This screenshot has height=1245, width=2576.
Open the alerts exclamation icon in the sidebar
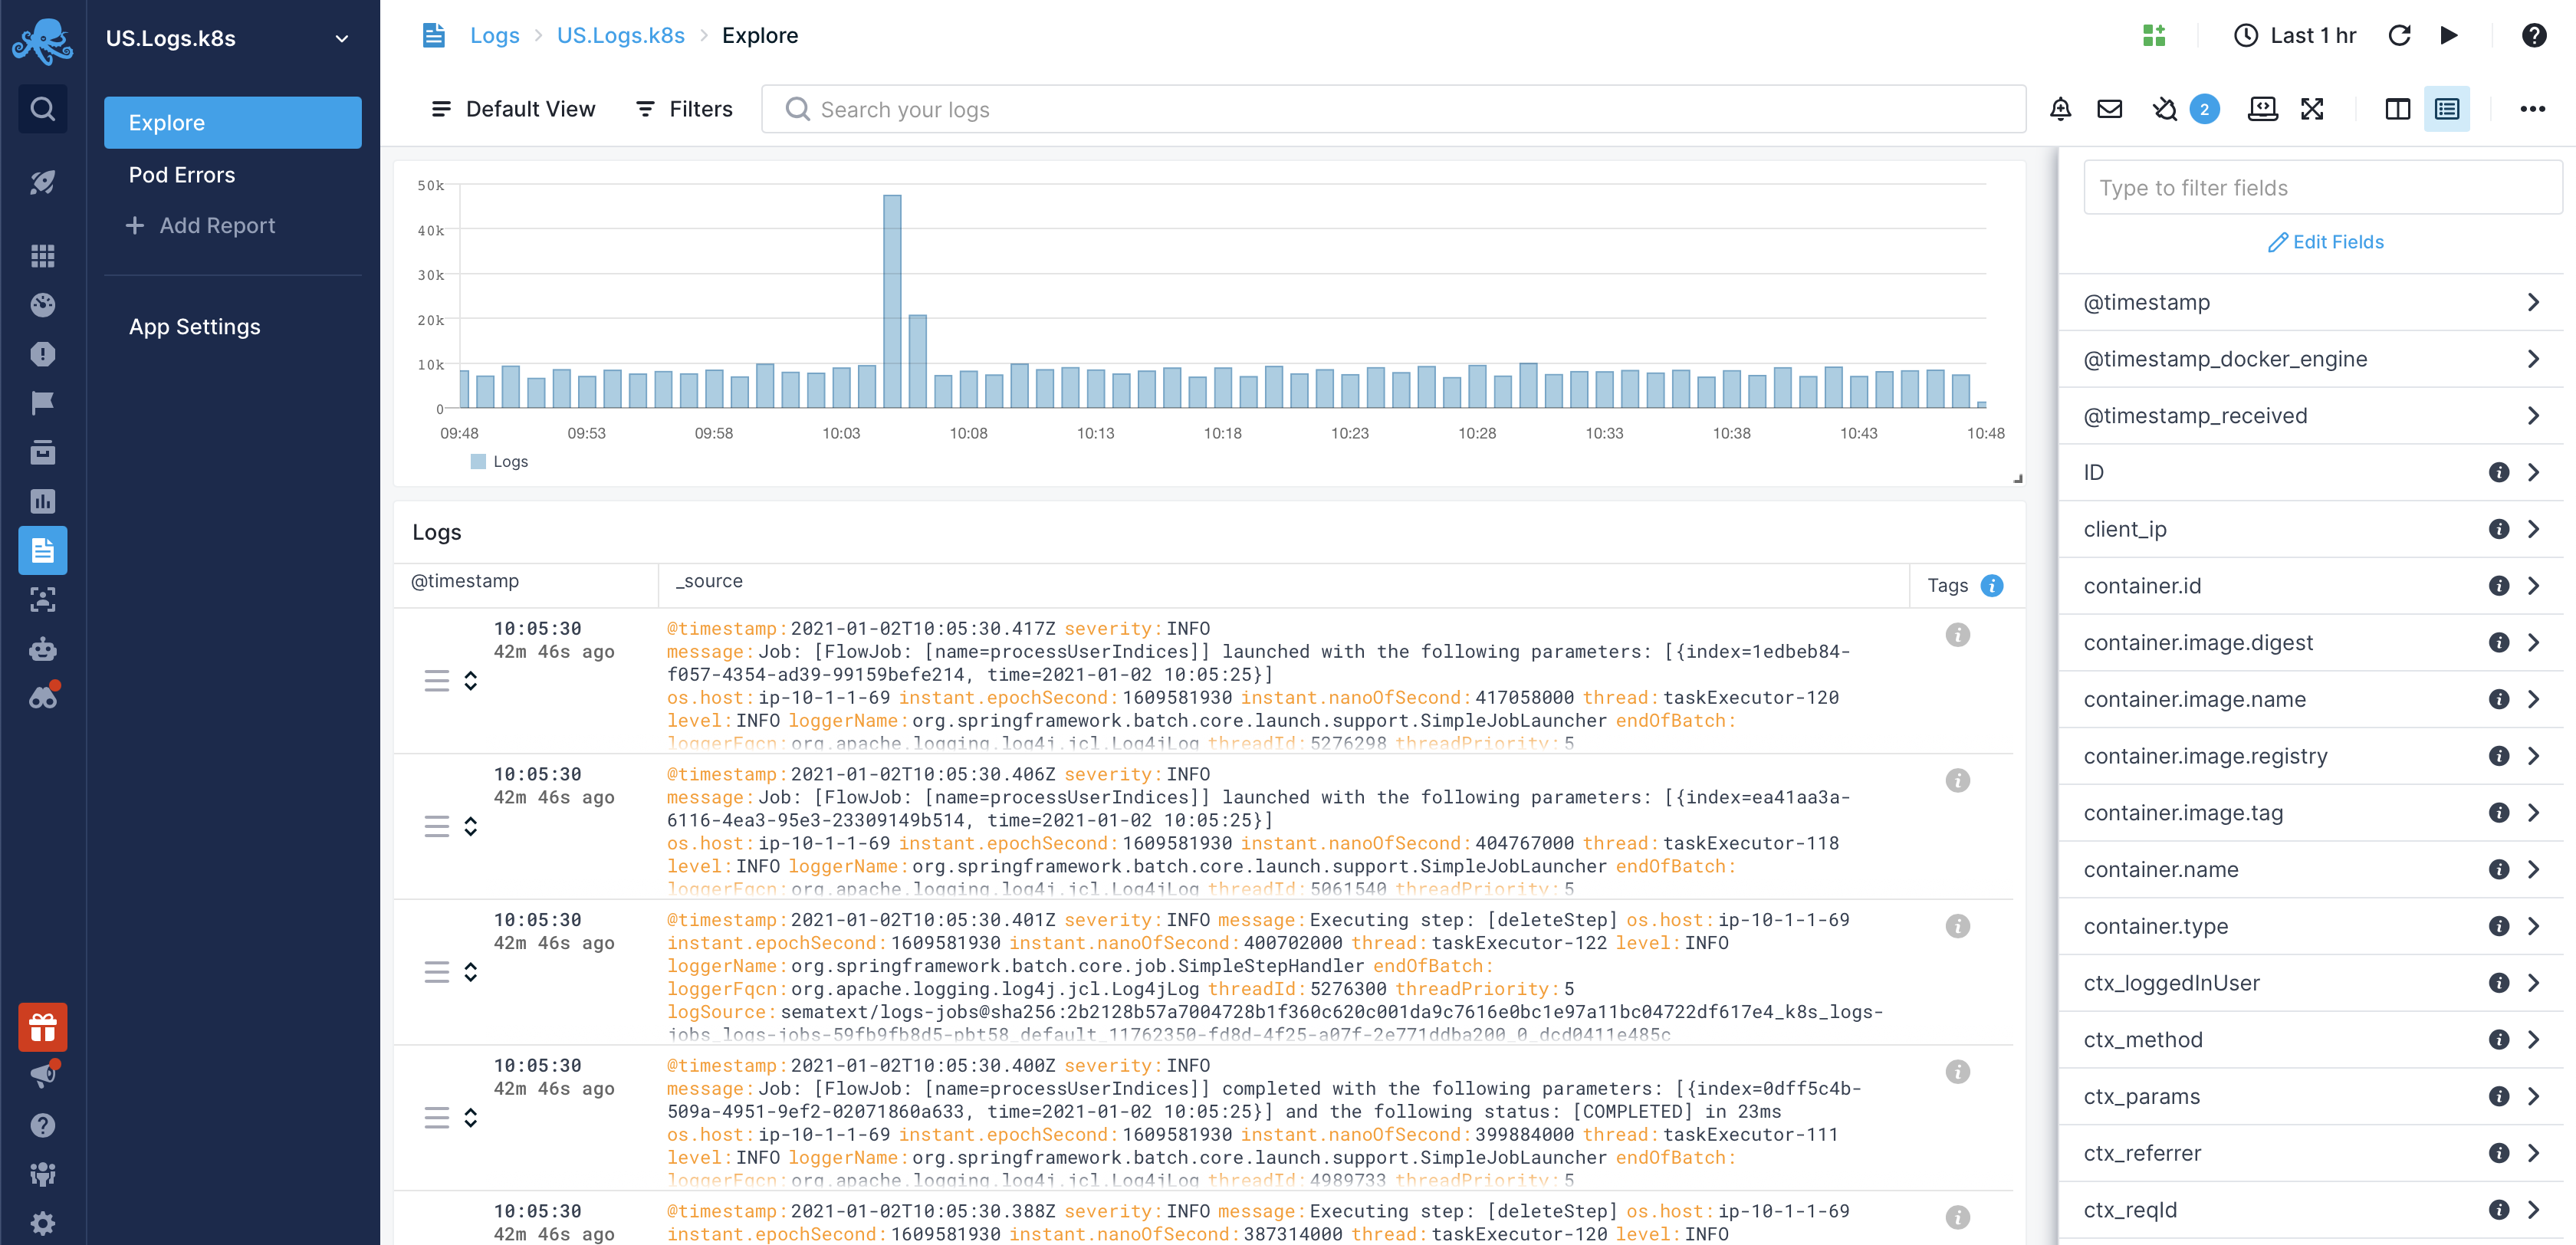(42, 354)
